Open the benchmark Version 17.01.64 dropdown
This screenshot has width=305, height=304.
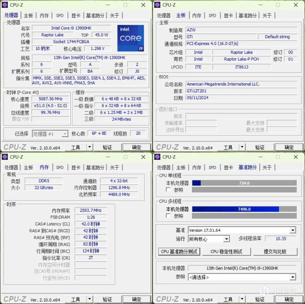293,230
